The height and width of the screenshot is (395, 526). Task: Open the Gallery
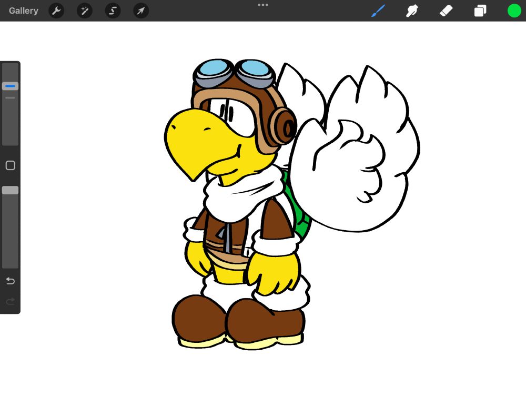(x=24, y=11)
